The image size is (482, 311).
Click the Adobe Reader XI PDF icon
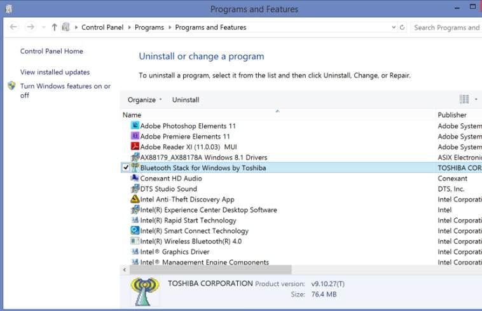pos(135,147)
